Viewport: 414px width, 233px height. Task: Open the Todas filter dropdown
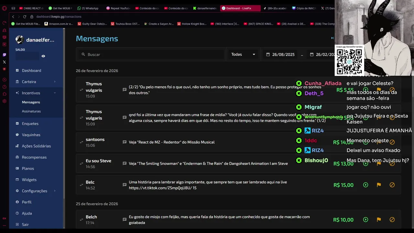click(243, 55)
